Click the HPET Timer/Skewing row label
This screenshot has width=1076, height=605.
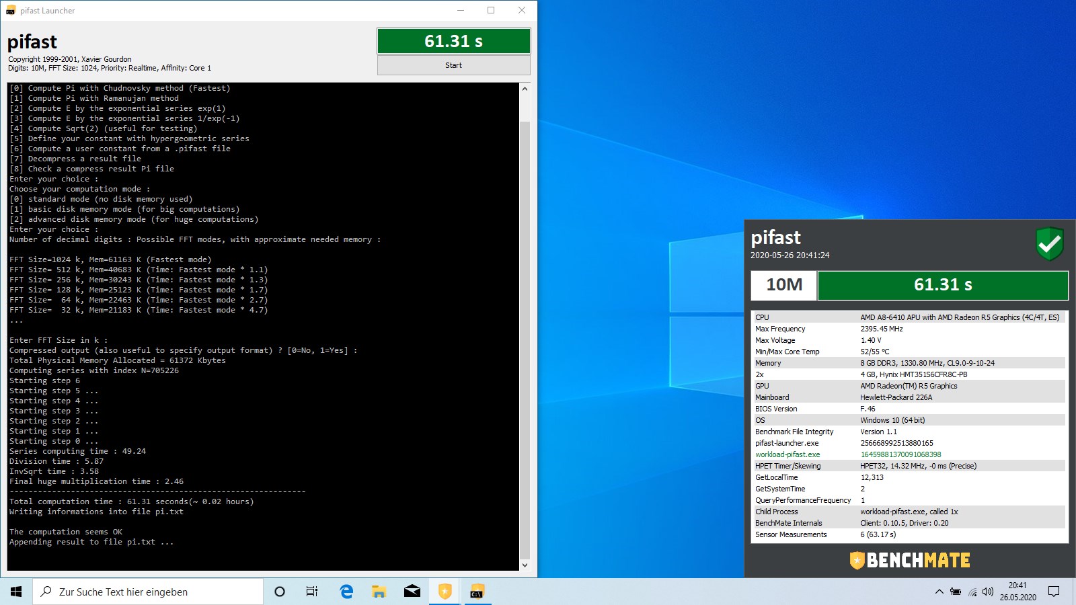tap(788, 466)
